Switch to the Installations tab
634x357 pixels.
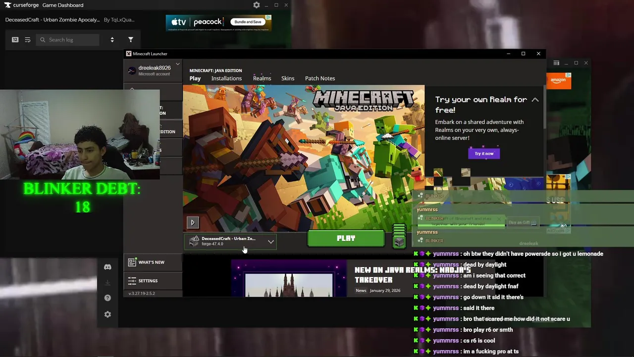click(226, 78)
